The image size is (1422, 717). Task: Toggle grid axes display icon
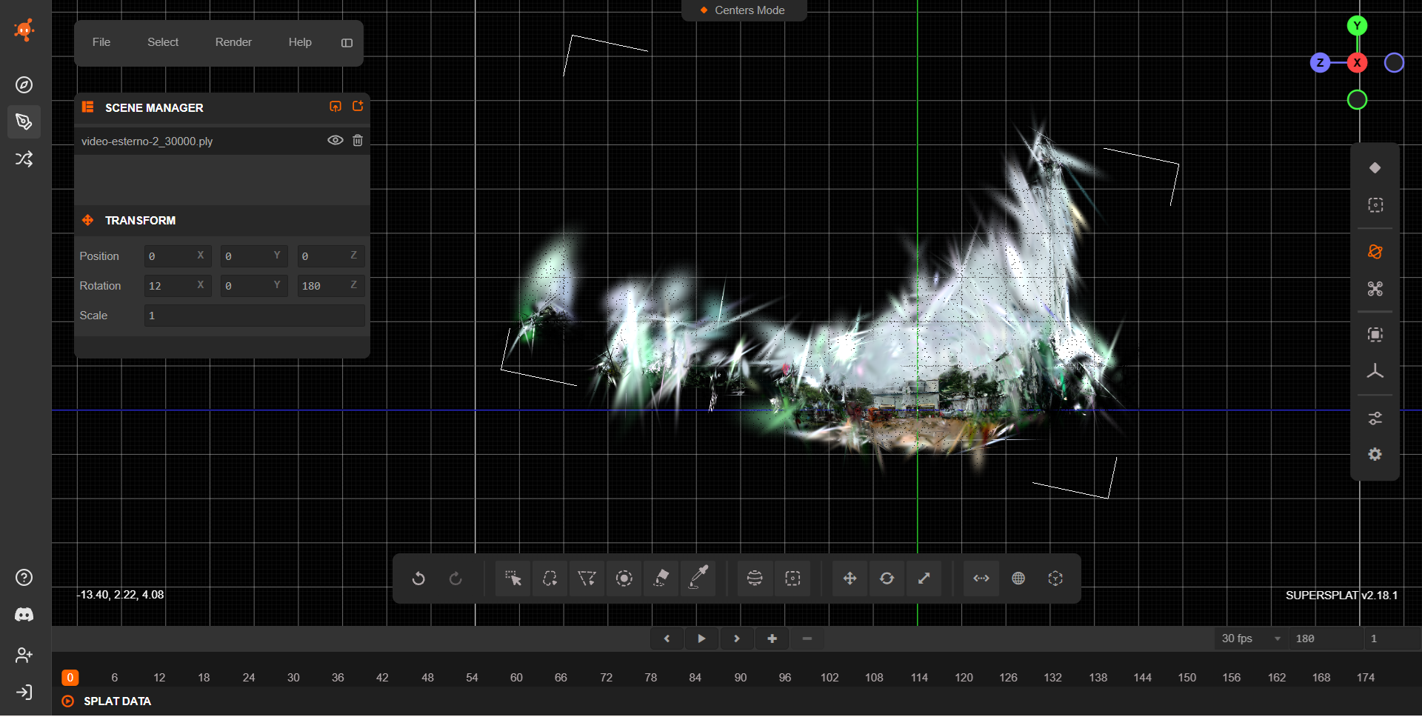(x=1375, y=372)
